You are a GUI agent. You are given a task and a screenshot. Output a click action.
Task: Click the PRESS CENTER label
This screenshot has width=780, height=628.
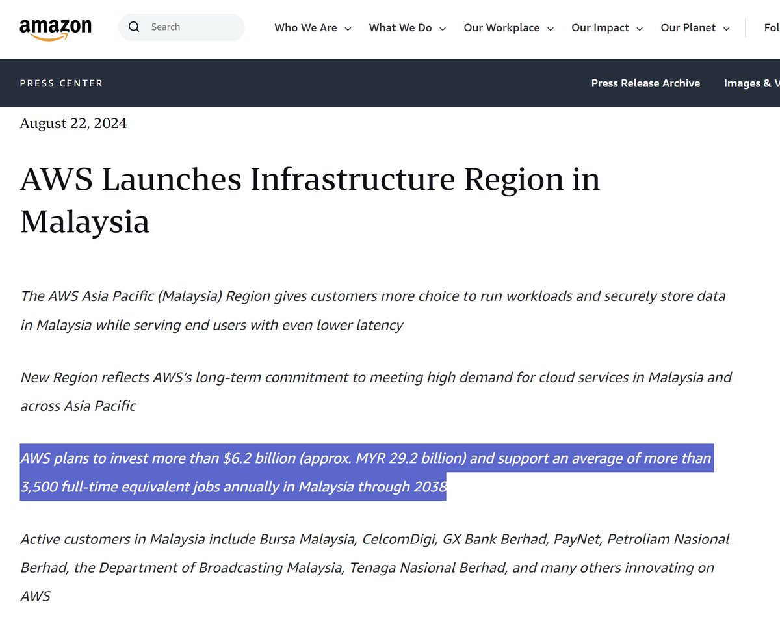pyautogui.click(x=61, y=83)
